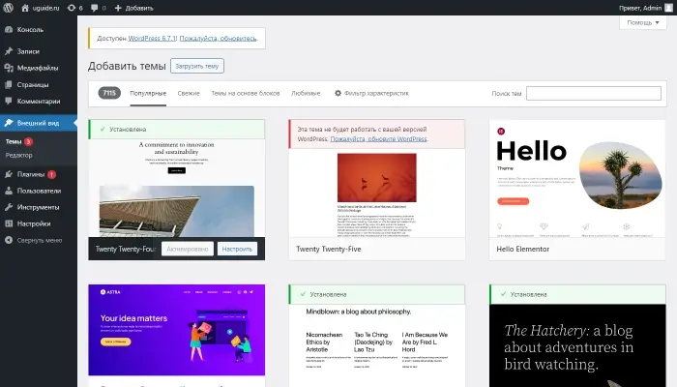
Task: Open the Twenty Twenty-Four theme preview
Action: pos(177,188)
